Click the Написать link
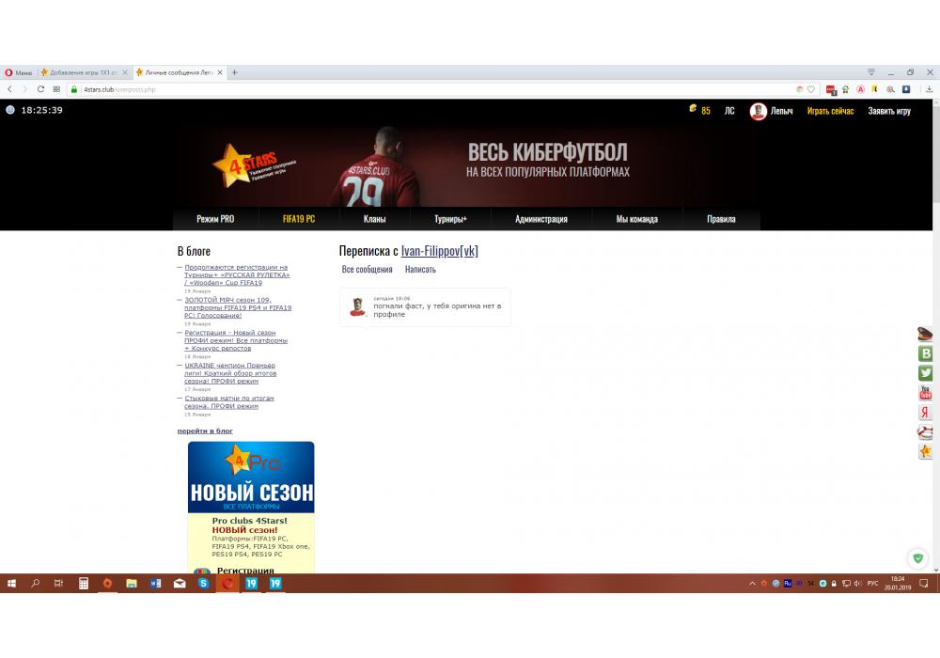This screenshot has height=658, width=940. pos(420,270)
